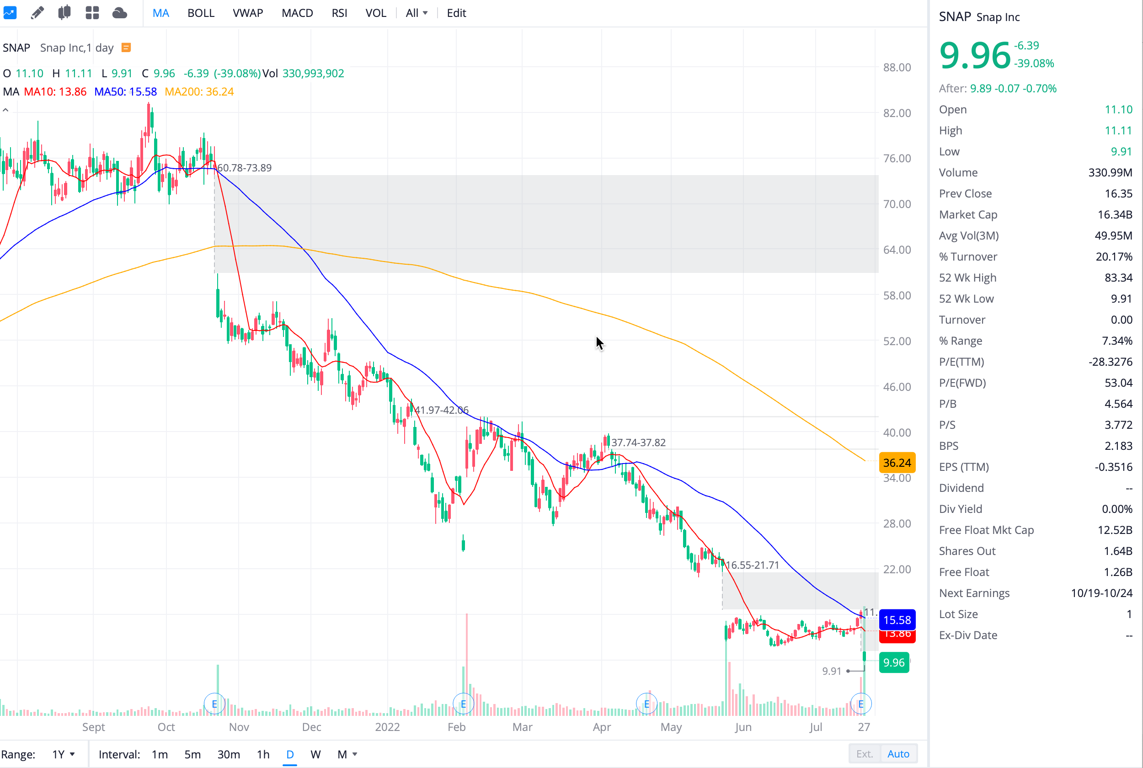Enable the Ext. extended hours toggle
1143x768 pixels.
pyautogui.click(x=865, y=754)
